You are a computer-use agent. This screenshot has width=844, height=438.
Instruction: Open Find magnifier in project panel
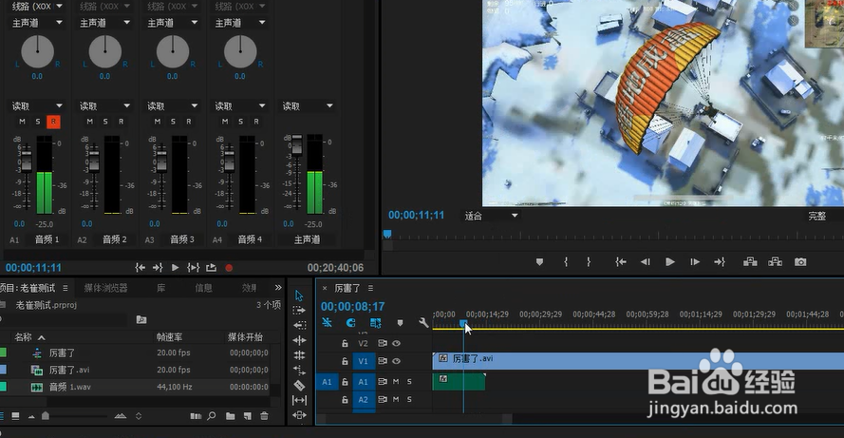coord(212,416)
